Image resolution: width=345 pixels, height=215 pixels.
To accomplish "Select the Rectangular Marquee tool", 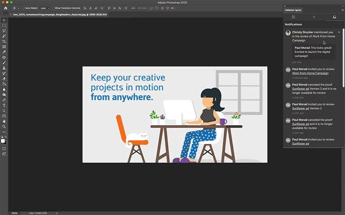I will point(4,26).
